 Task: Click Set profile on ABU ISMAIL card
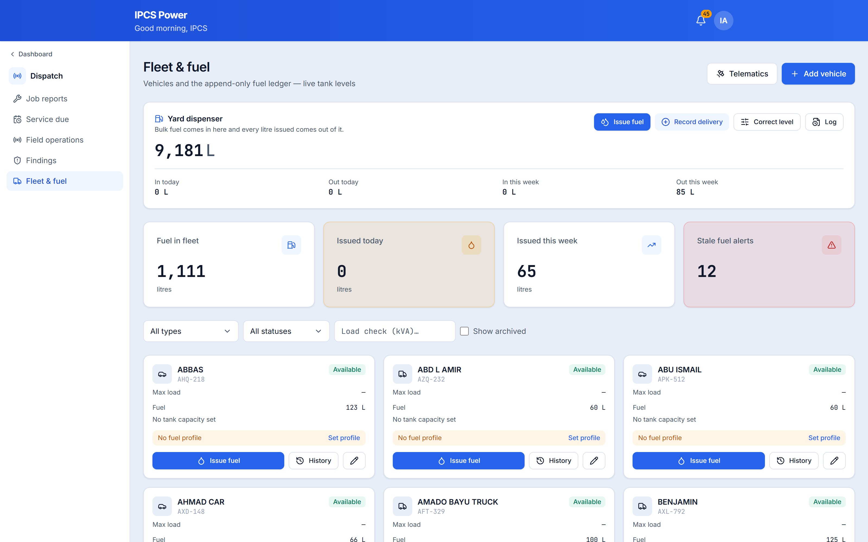[x=824, y=438]
